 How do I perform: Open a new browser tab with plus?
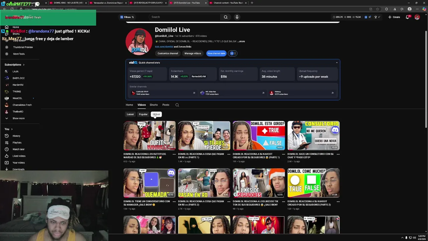pos(252,3)
